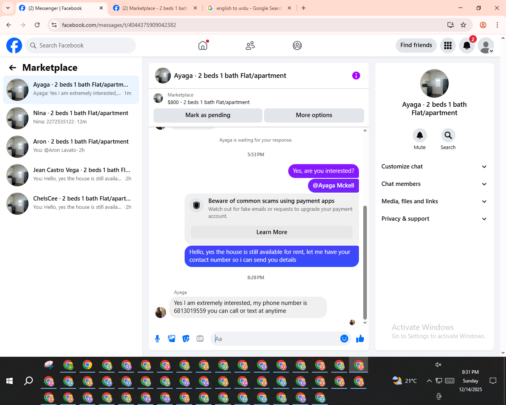Click Mark as pending
Screen dimensions: 506x405
pyautogui.click(x=208, y=115)
